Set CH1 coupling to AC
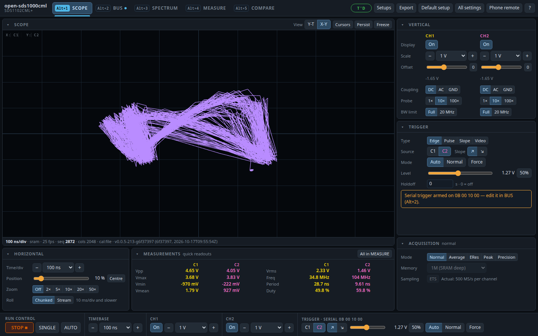538x336 pixels. 441,90
